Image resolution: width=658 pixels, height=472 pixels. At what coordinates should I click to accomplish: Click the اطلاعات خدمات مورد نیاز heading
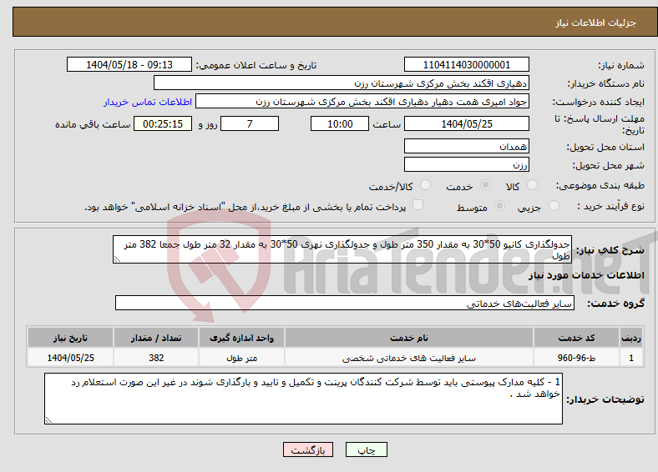(586, 275)
